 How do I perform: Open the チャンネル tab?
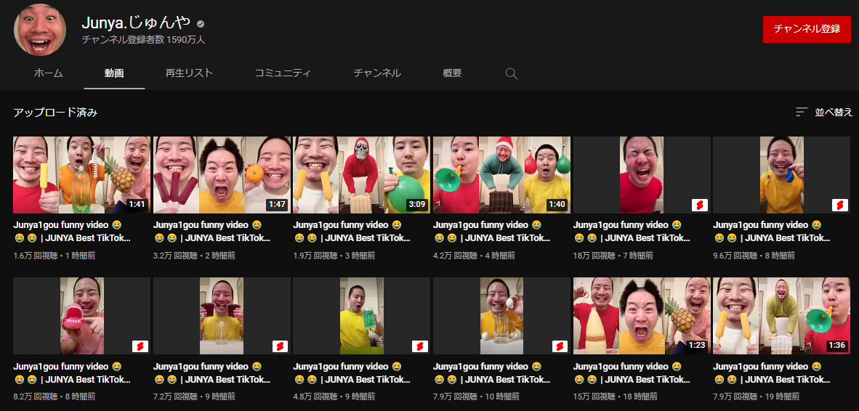(x=377, y=73)
